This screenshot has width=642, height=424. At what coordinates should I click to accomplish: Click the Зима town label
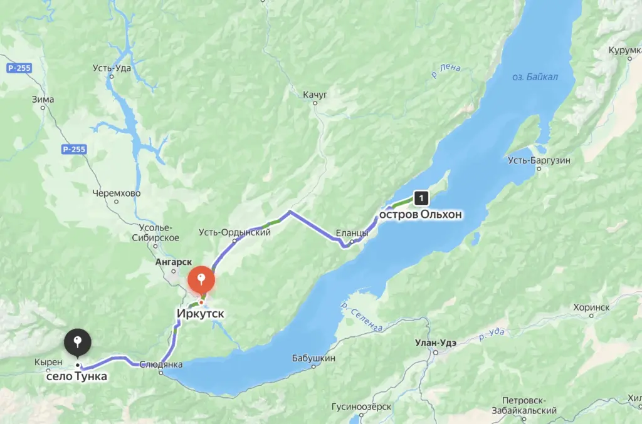coord(43,100)
